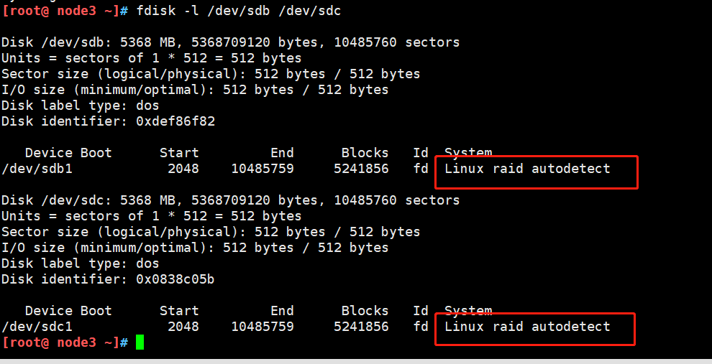Click sdb1 'Linux raid autodetect' text
712x364 pixels.
pyautogui.click(x=527, y=169)
